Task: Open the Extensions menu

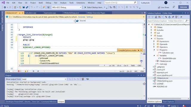Action: point(81,3)
